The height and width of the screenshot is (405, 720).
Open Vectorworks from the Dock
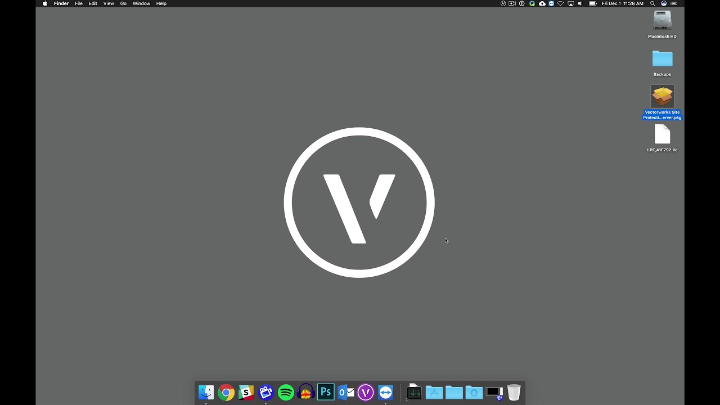(366, 392)
